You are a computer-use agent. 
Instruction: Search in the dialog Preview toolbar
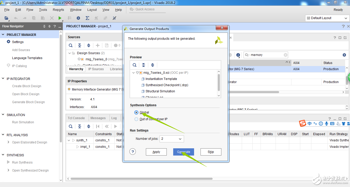(135, 65)
